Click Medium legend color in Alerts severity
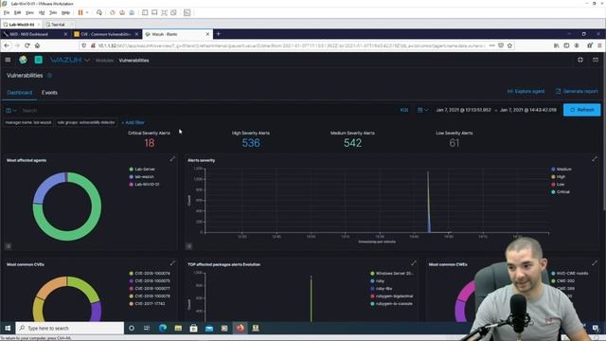Image resolution: width=606 pixels, height=341 pixels. tap(553, 170)
